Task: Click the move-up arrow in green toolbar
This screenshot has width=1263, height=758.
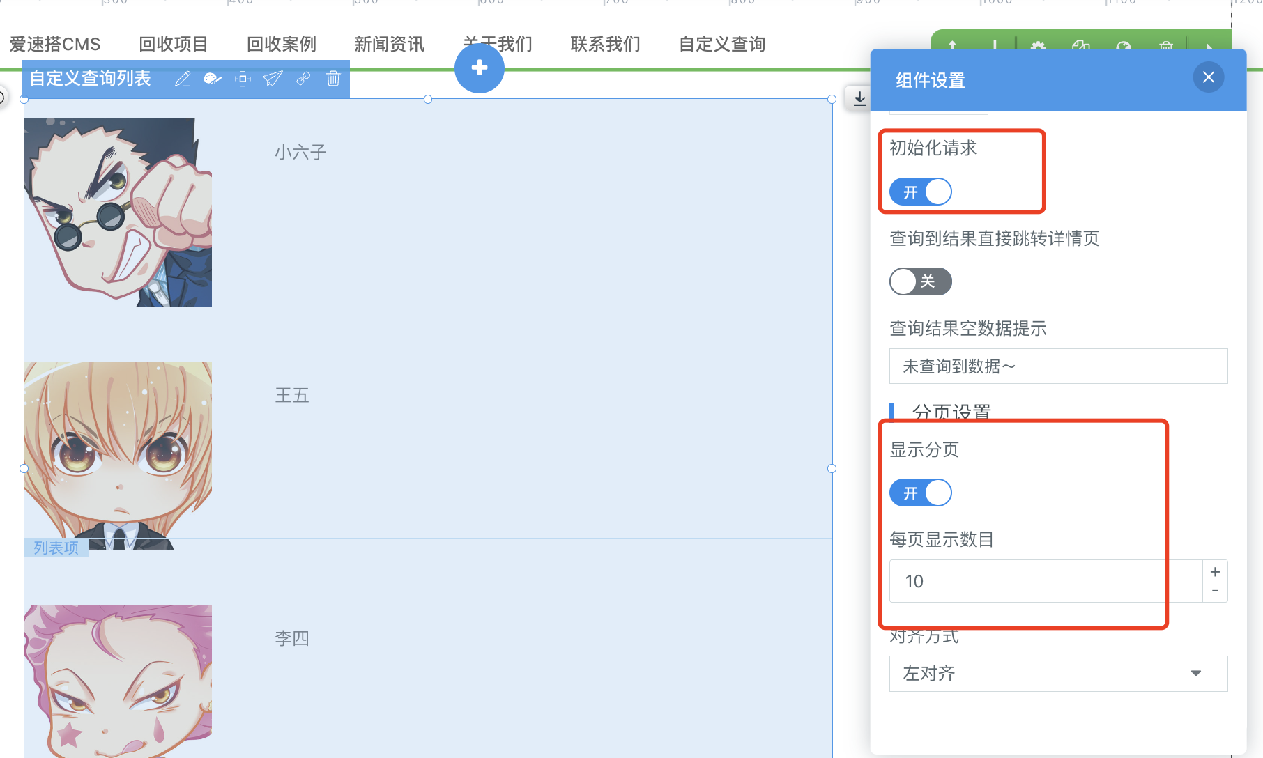Action: click(x=952, y=45)
